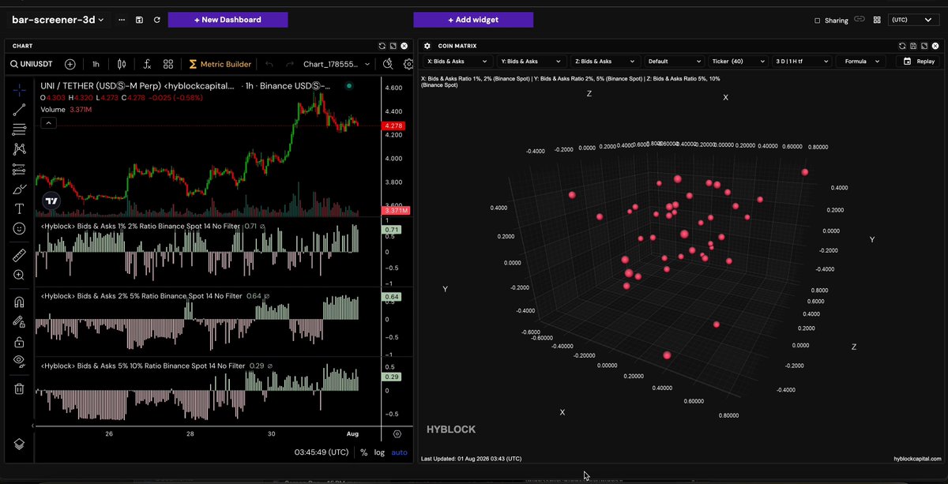Open chart settings gear icon

coord(408,64)
